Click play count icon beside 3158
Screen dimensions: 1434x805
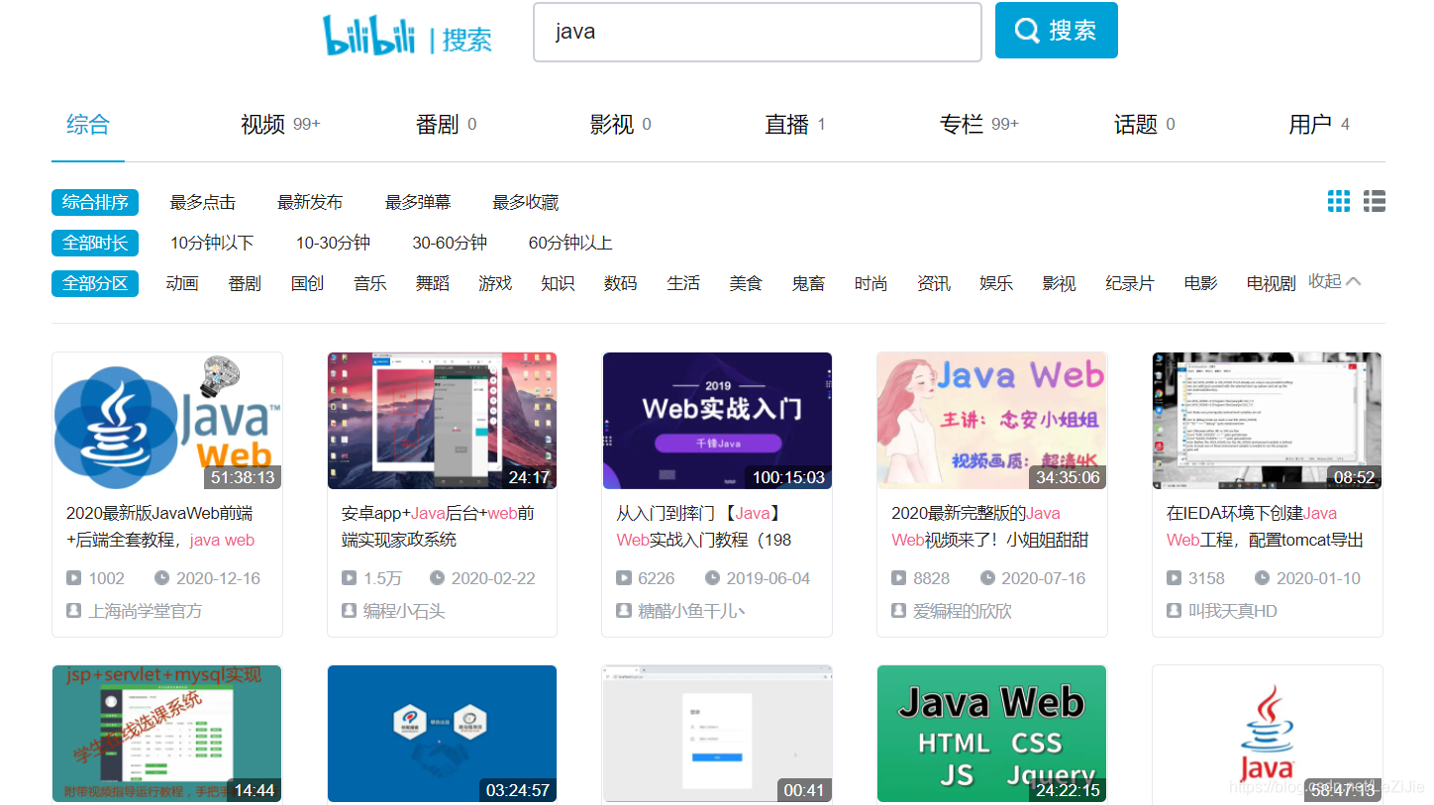(x=1175, y=578)
